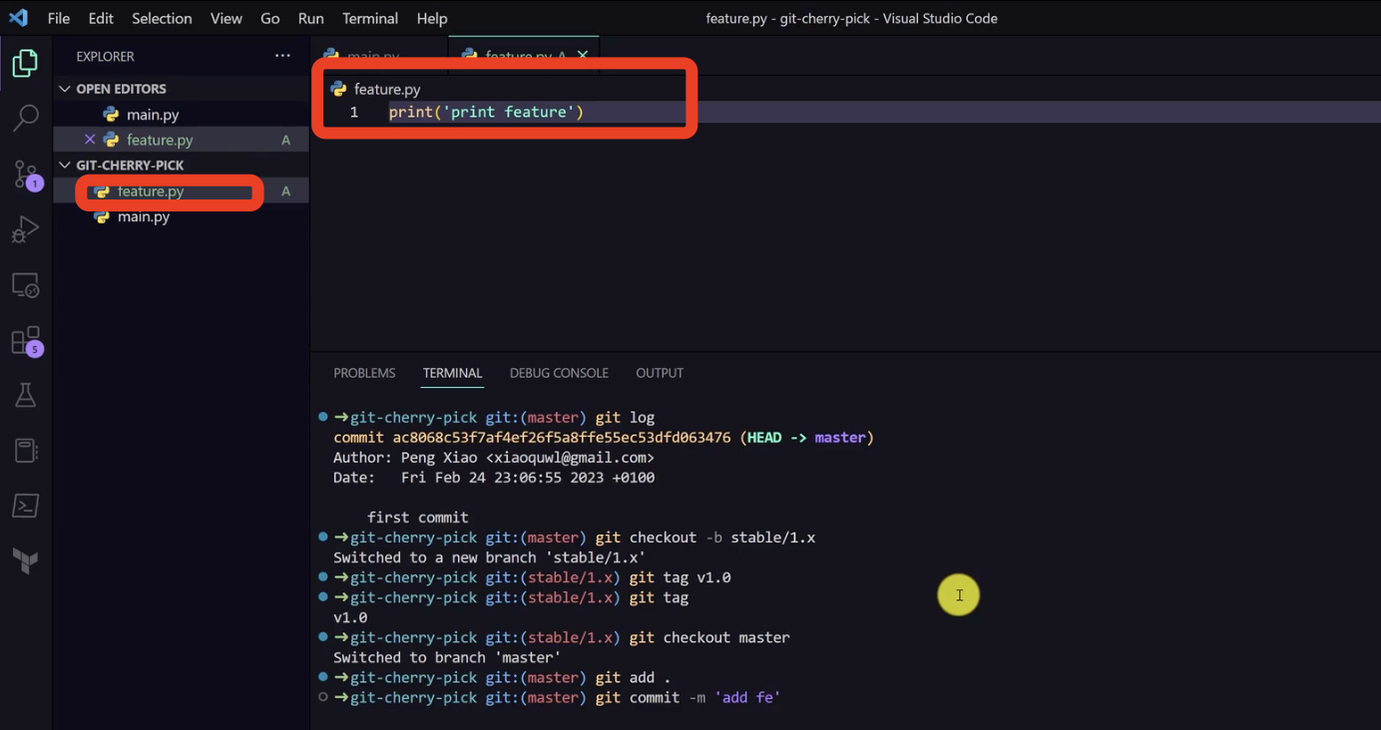Open the Run and Debug view

click(x=25, y=230)
